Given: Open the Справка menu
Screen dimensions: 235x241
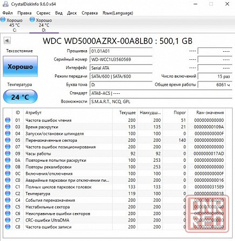Looking at the screenshot, I should 89,13.
